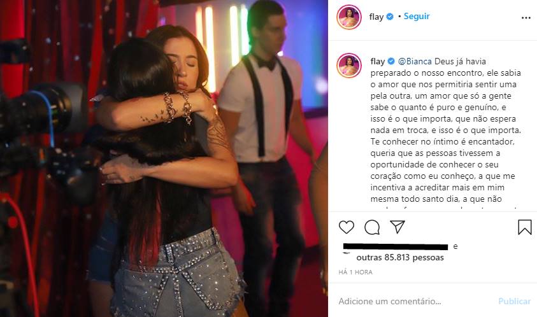
Task: Click the flay avatar beside the caption
Action: 349,65
